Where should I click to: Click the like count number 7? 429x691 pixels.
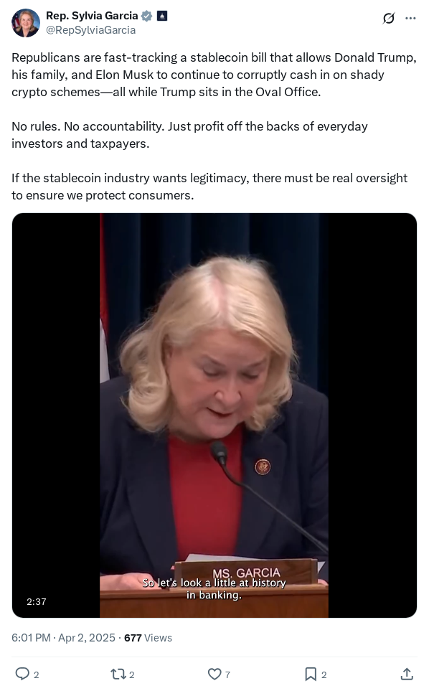(227, 674)
